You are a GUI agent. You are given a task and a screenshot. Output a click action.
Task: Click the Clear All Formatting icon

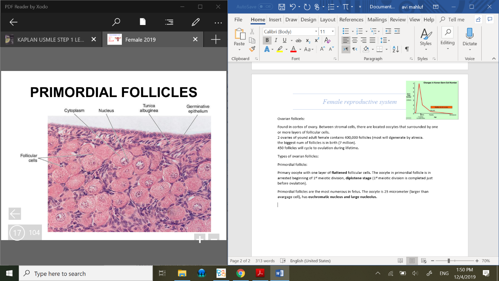click(327, 40)
